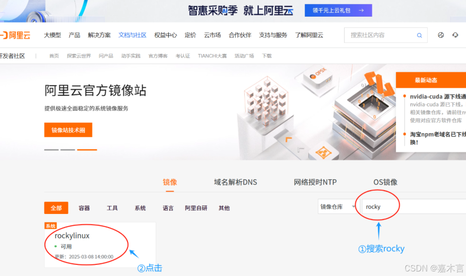Click the 开发者社区 heading link

[13, 56]
